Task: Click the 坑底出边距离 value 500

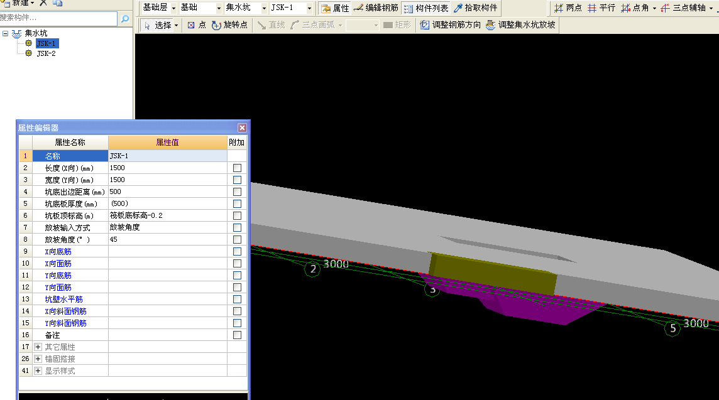Action: click(x=168, y=192)
